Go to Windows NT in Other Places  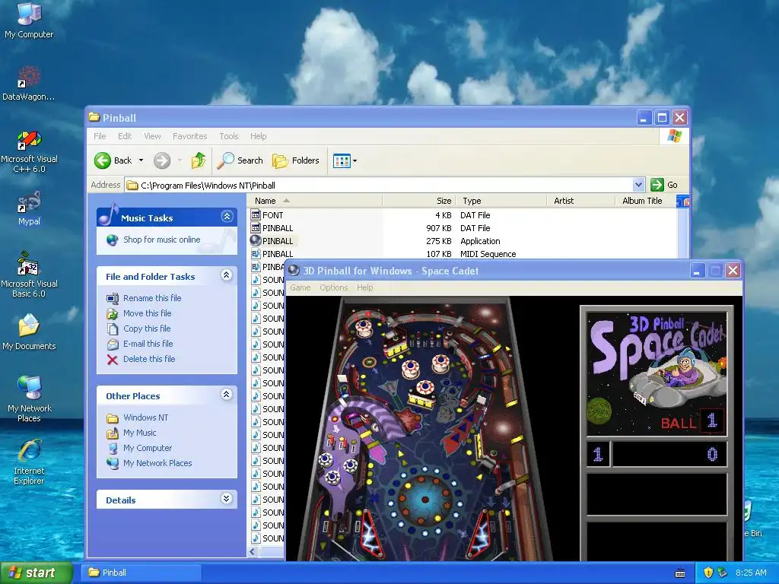point(145,417)
